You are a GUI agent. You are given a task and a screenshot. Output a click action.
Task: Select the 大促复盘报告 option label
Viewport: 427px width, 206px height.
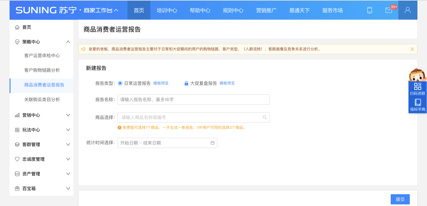(x=204, y=83)
